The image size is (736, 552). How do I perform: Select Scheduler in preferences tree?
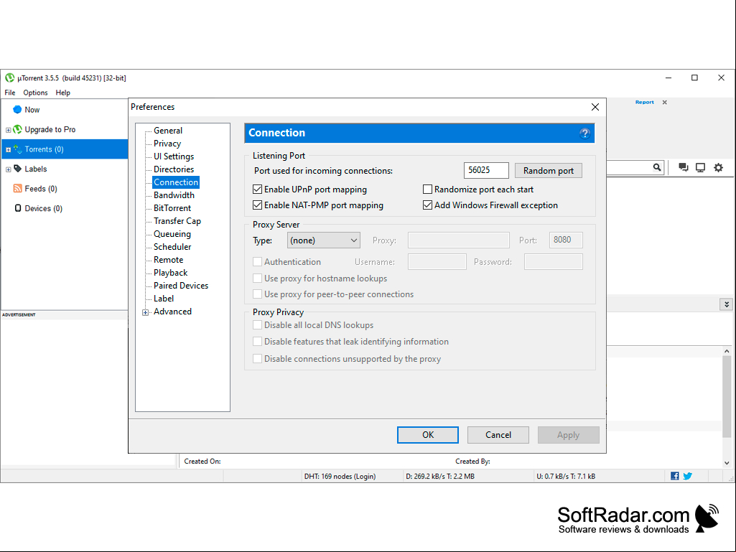172,246
